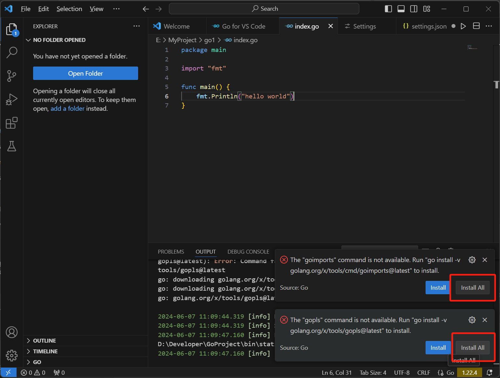Click the index.go breadcrumb
The height and width of the screenshot is (378, 500).
coord(241,40)
